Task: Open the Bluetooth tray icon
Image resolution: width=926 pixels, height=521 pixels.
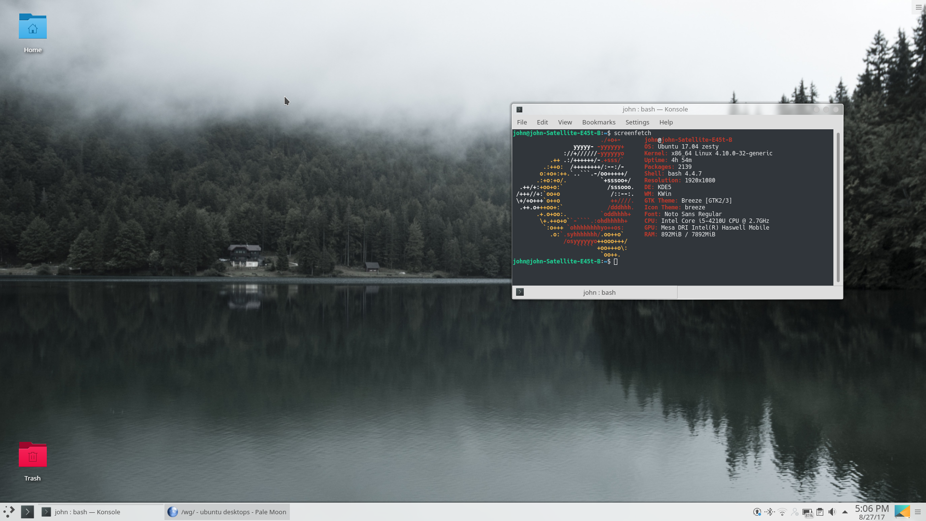Action: 770,512
